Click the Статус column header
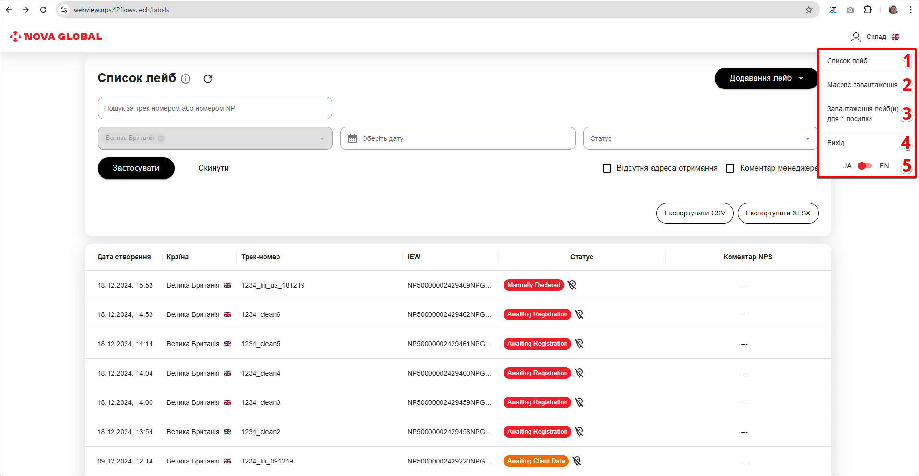This screenshot has height=476, width=919. pos(582,257)
